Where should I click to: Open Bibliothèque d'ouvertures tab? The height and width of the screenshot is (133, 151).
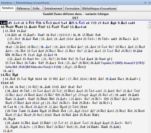(x=99, y=8)
